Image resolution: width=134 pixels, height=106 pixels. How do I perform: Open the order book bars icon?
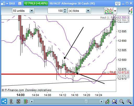pyautogui.click(x=26, y=102)
